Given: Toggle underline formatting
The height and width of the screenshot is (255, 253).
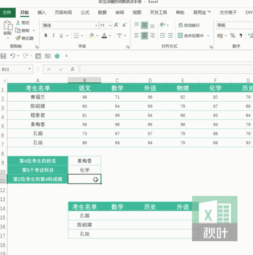Looking at the screenshot, I should point(61,36).
